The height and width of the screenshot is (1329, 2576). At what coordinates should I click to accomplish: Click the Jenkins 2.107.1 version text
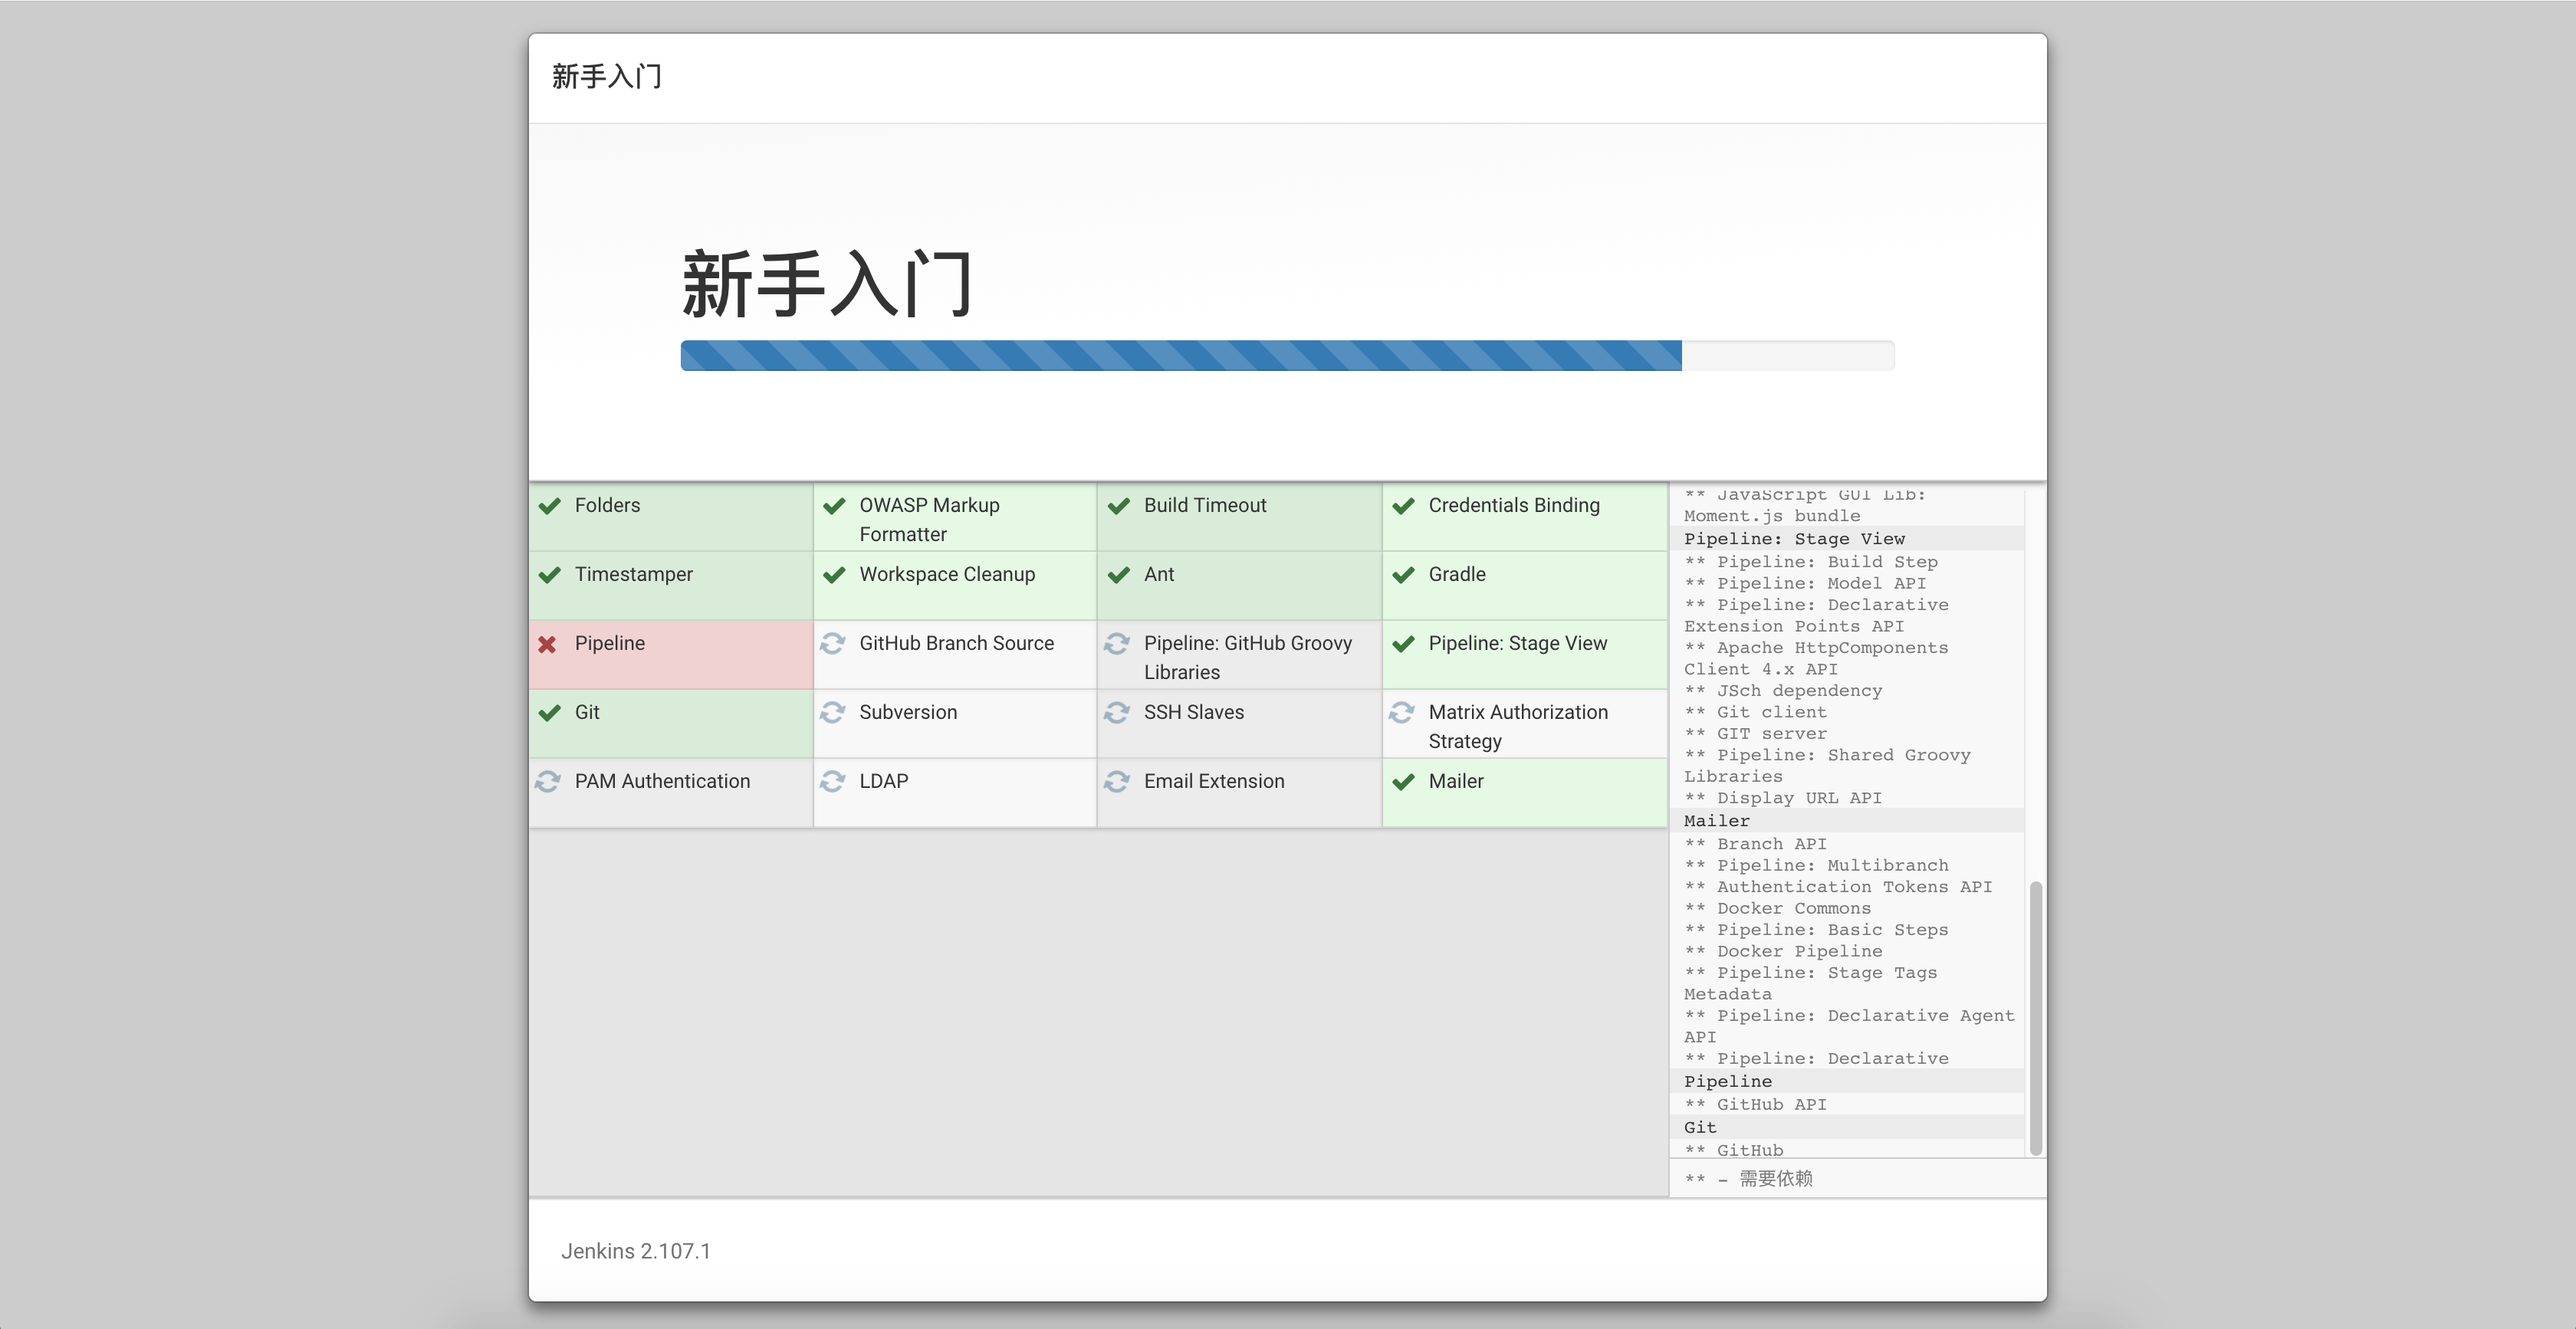click(x=635, y=1251)
